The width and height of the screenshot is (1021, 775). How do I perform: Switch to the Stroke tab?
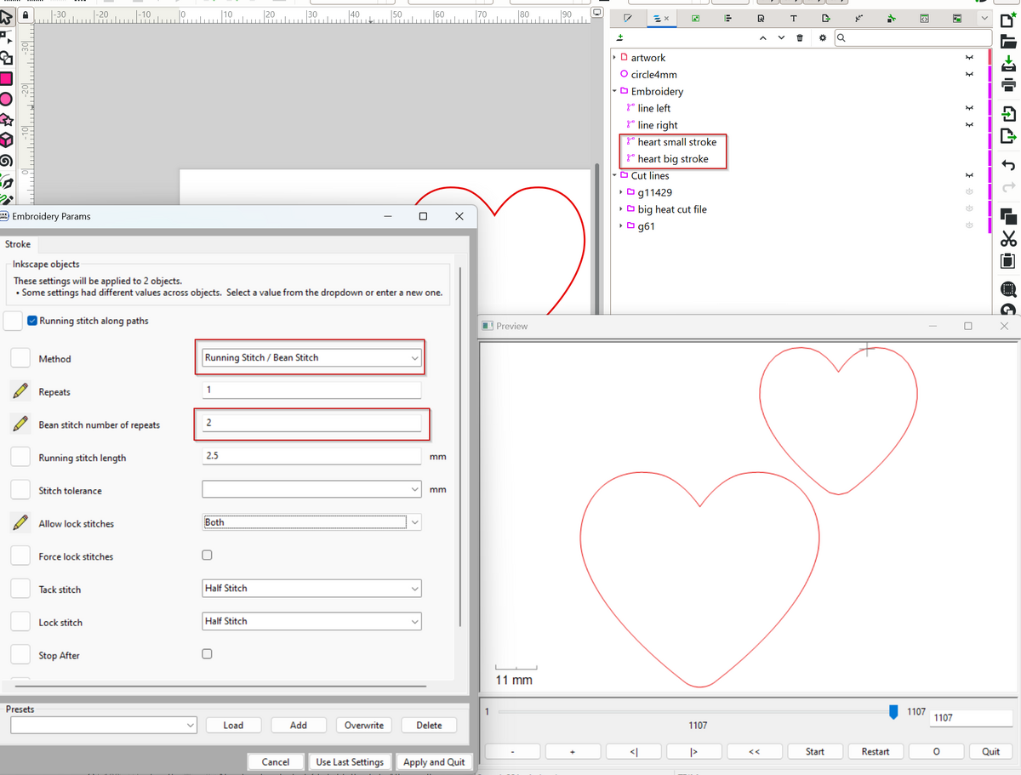click(18, 244)
